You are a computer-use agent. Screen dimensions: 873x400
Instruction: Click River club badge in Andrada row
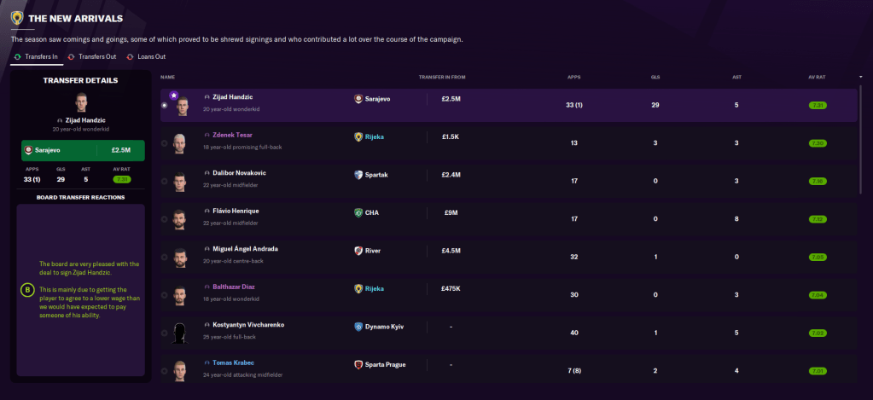click(358, 251)
